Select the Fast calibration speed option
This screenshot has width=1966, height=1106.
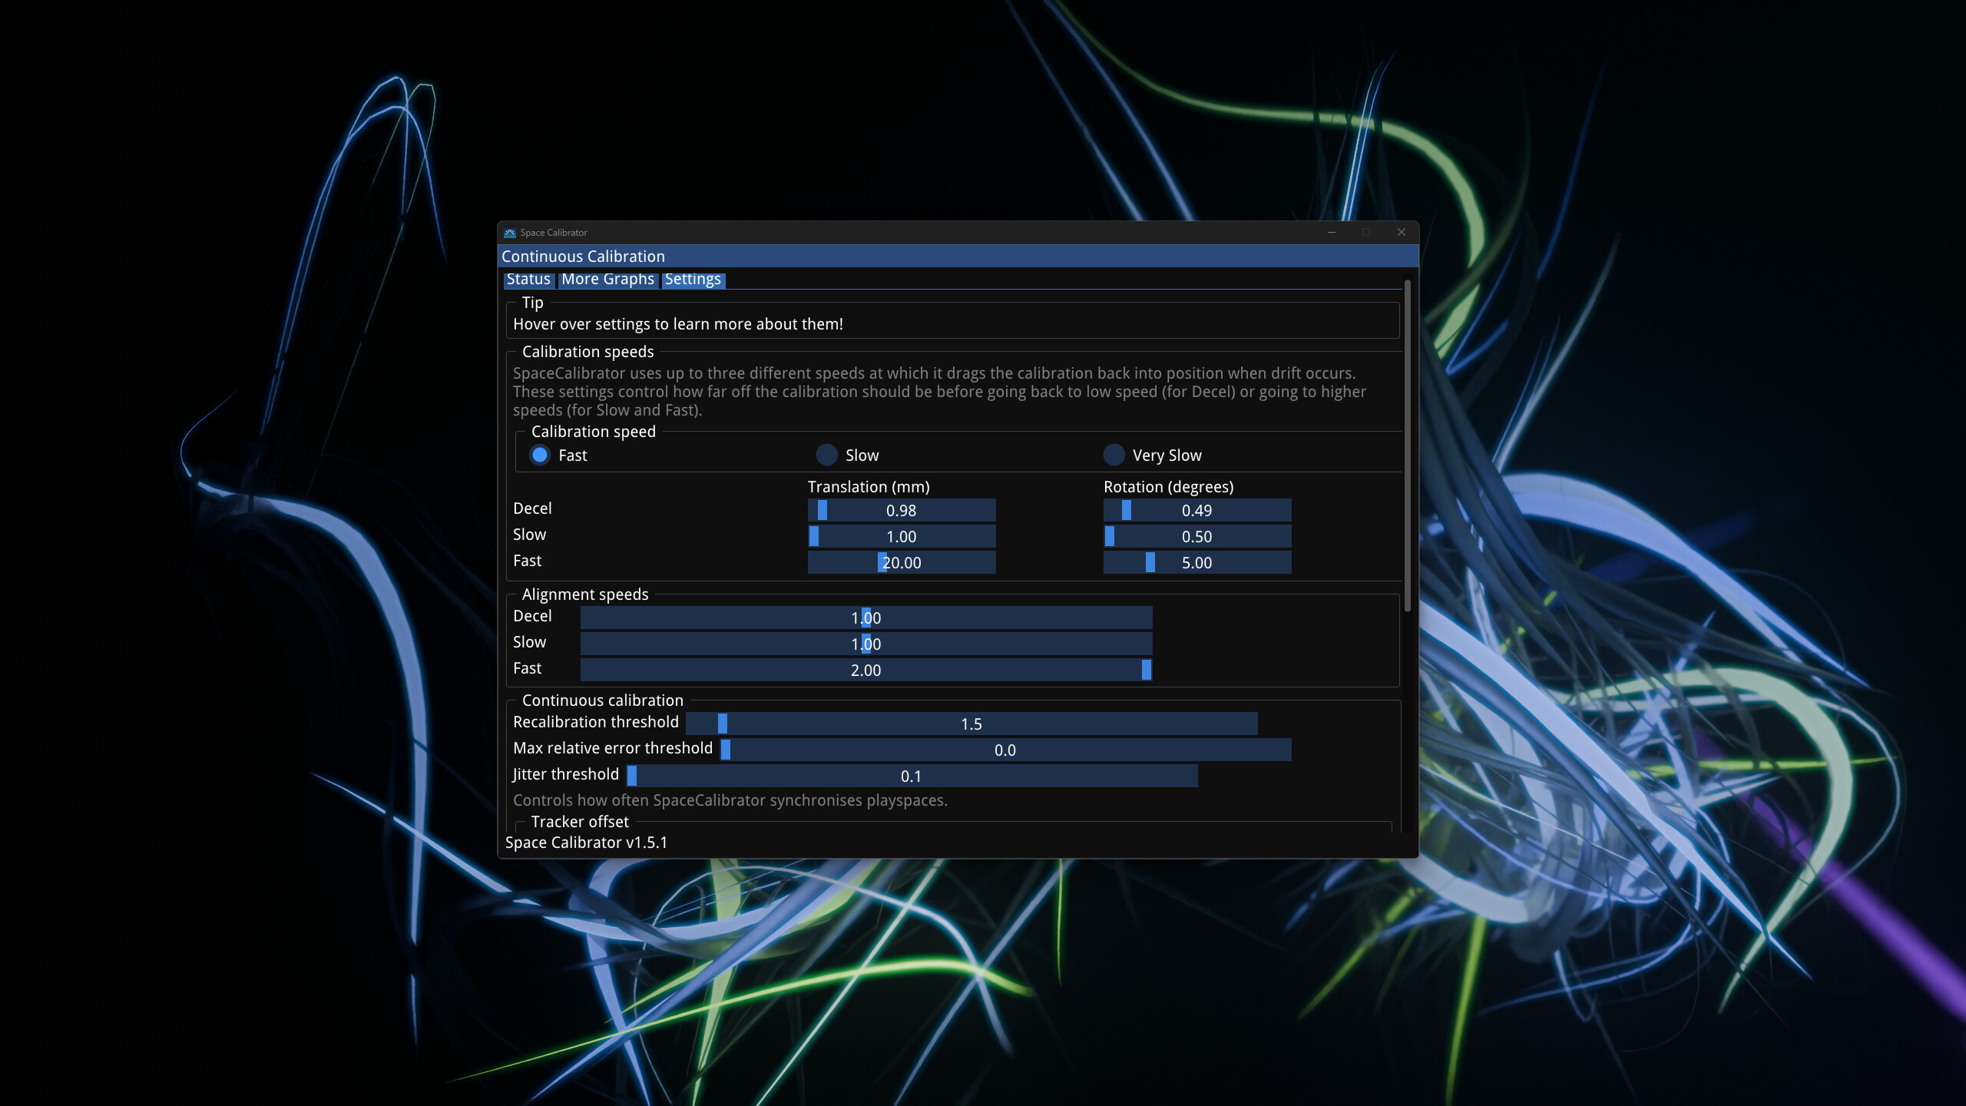(539, 455)
